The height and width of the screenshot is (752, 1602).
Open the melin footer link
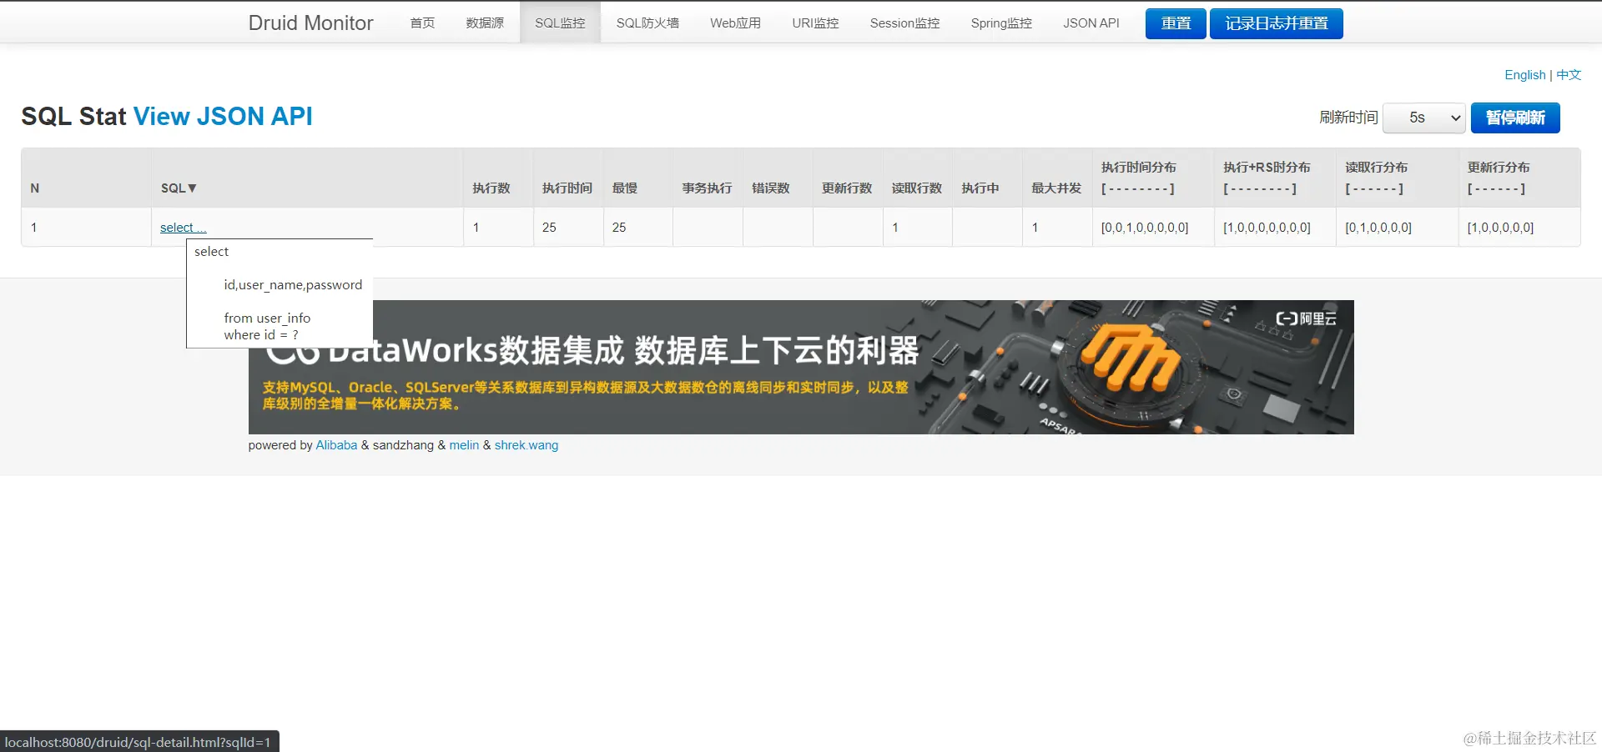(x=464, y=445)
